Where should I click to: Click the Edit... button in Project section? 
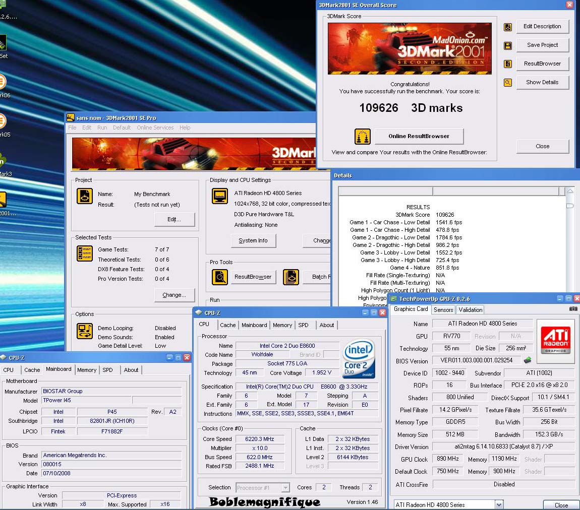click(174, 220)
